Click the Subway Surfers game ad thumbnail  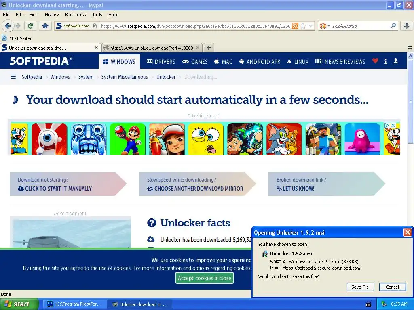point(167,139)
